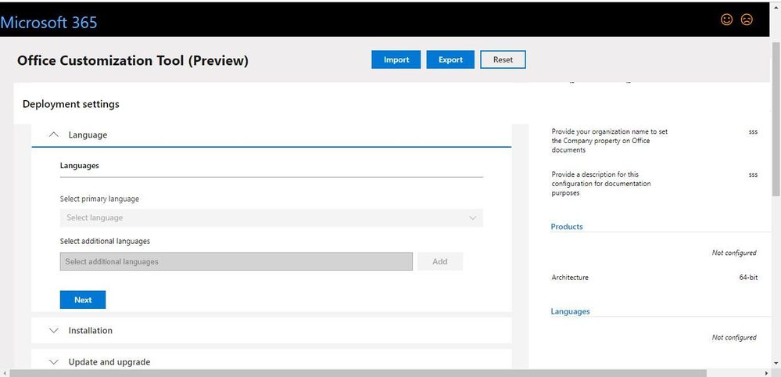The height and width of the screenshot is (377, 781).
Task: Click the sss value beside configuration description
Action: tap(753, 174)
